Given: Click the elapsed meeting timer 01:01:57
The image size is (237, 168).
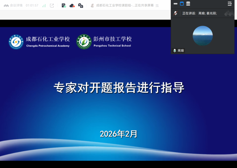Looking at the screenshot, I should coord(32,5).
